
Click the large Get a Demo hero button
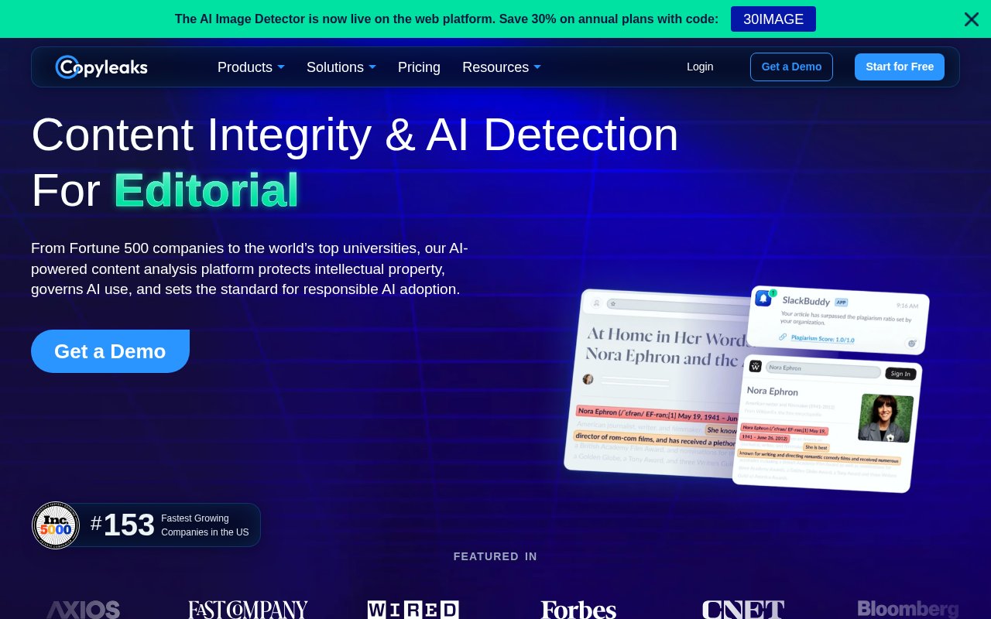110,351
